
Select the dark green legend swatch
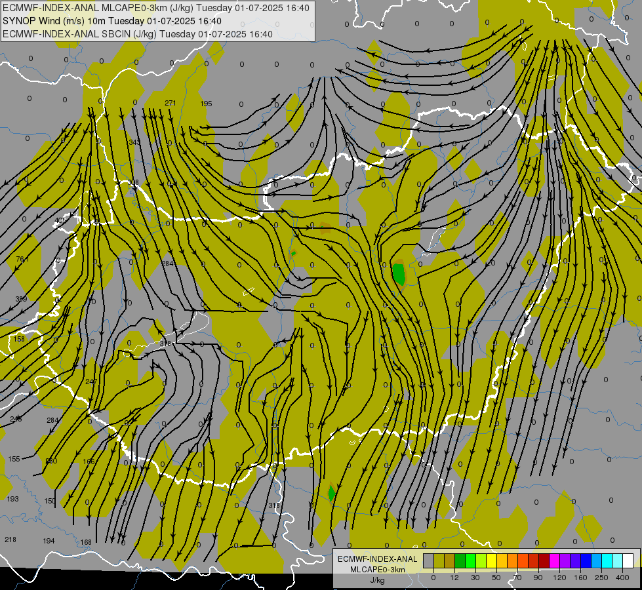pyautogui.click(x=460, y=561)
